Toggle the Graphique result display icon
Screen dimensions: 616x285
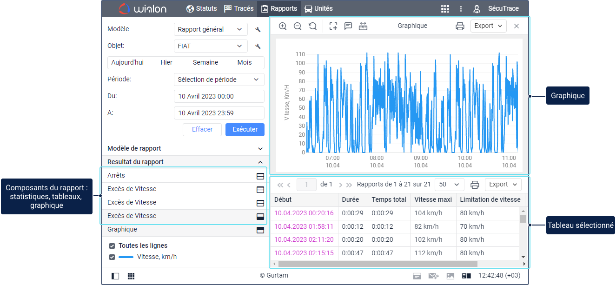(x=260, y=230)
